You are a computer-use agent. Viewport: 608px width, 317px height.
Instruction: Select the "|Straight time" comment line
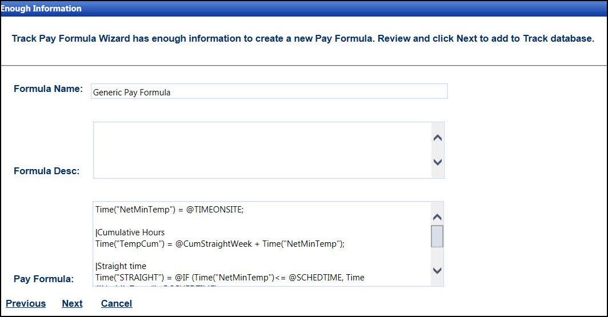(121, 266)
